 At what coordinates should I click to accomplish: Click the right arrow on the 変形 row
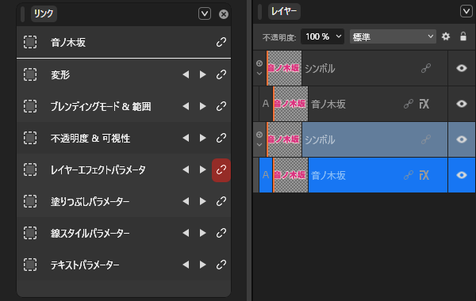pyautogui.click(x=203, y=74)
